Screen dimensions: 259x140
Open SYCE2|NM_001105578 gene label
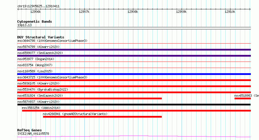tap(33, 134)
